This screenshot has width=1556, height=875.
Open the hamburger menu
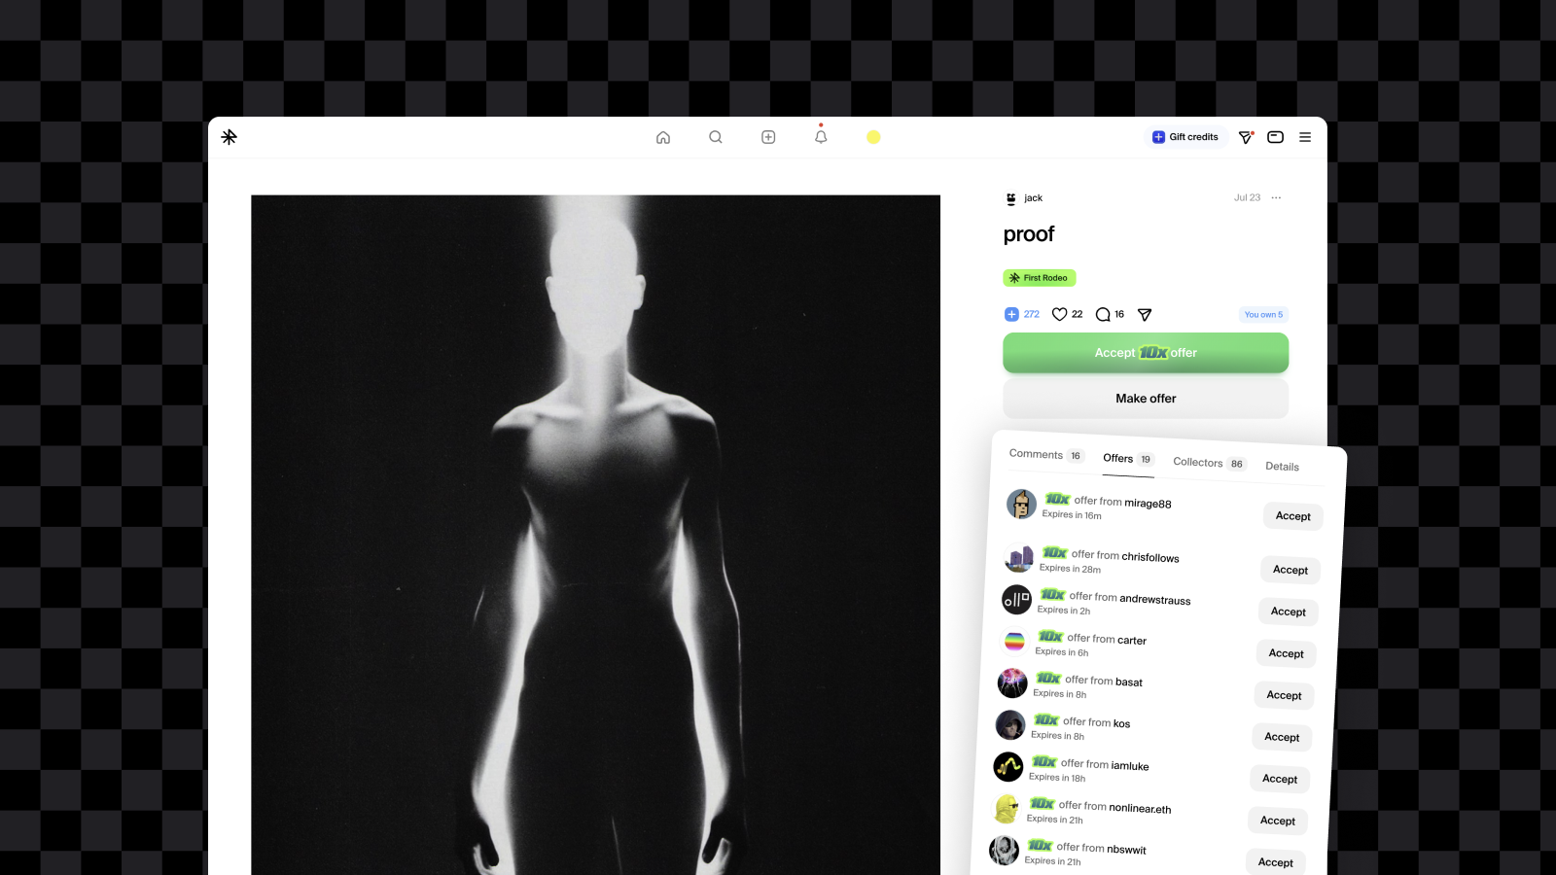(1305, 137)
